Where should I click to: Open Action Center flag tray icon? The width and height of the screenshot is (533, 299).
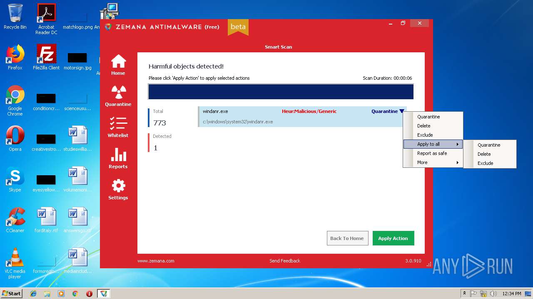pyautogui.click(x=473, y=294)
